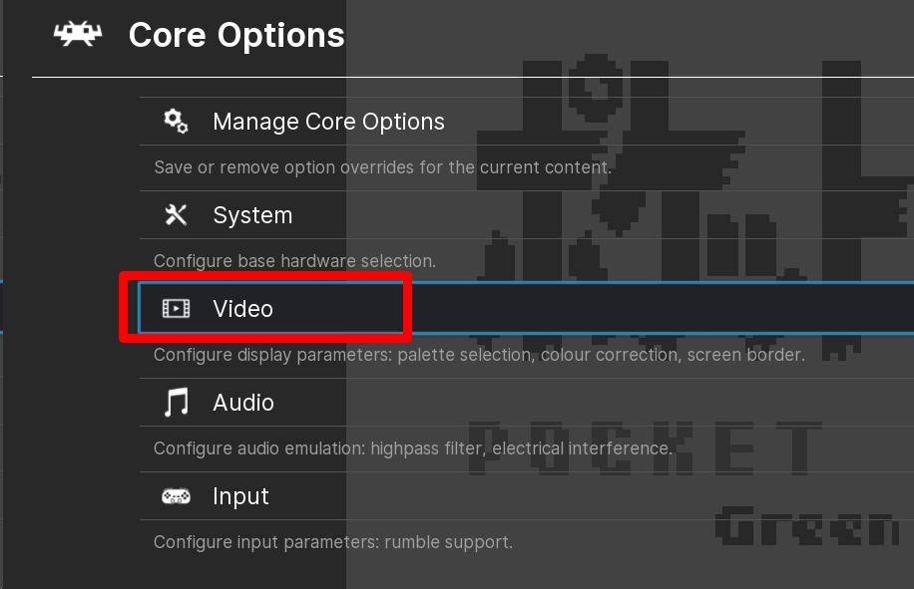The width and height of the screenshot is (914, 589).
Task: Click the 'Configure display parameters' description text
Action: 479,355
